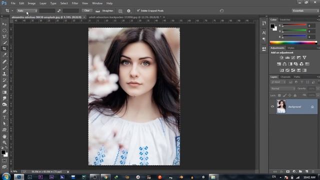Screen dimensions: 320x180
Task: Open the Window menu
Action: point(97,3)
